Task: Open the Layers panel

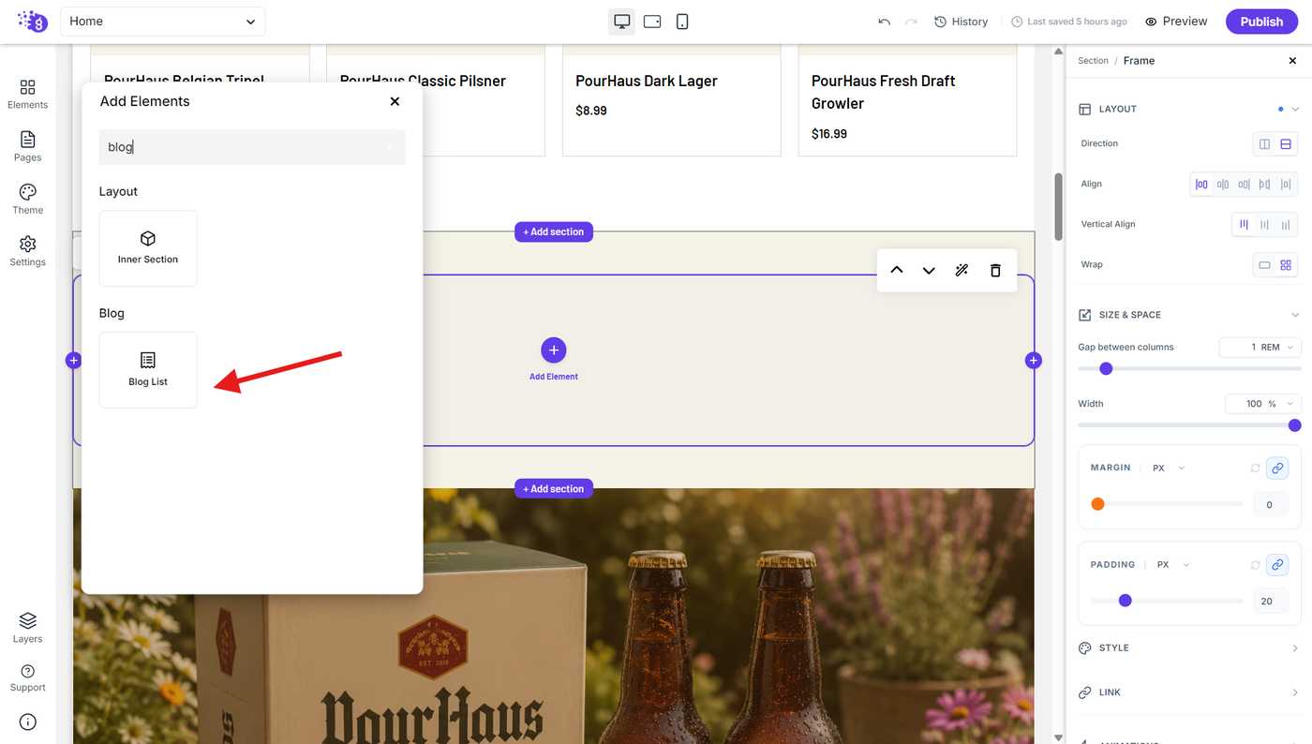Action: pyautogui.click(x=27, y=628)
